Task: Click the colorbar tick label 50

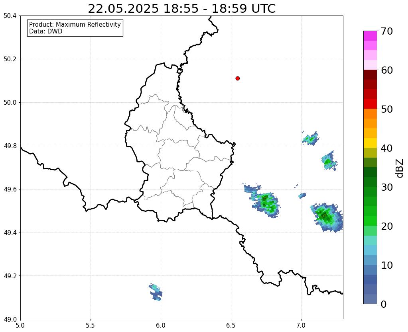Action: 387,109
